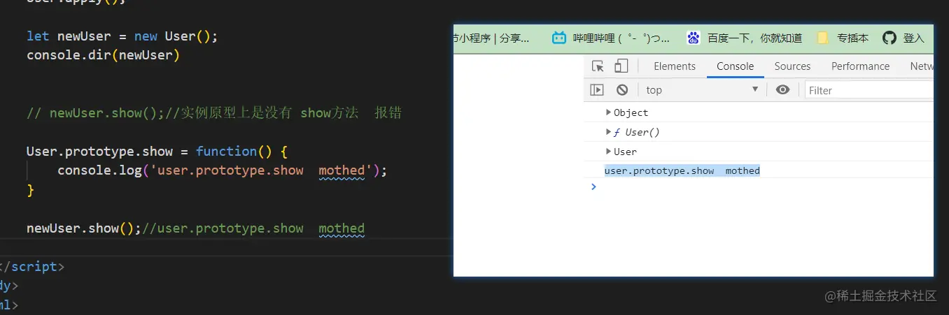Viewport: 949px width, 315px height.
Task: Click the commented newUser.show() line
Action: (214, 112)
